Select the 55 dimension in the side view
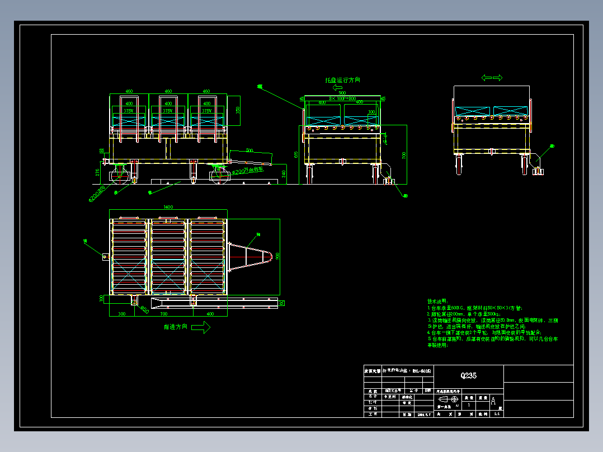The width and height of the screenshot is (603, 452). click(x=102, y=151)
